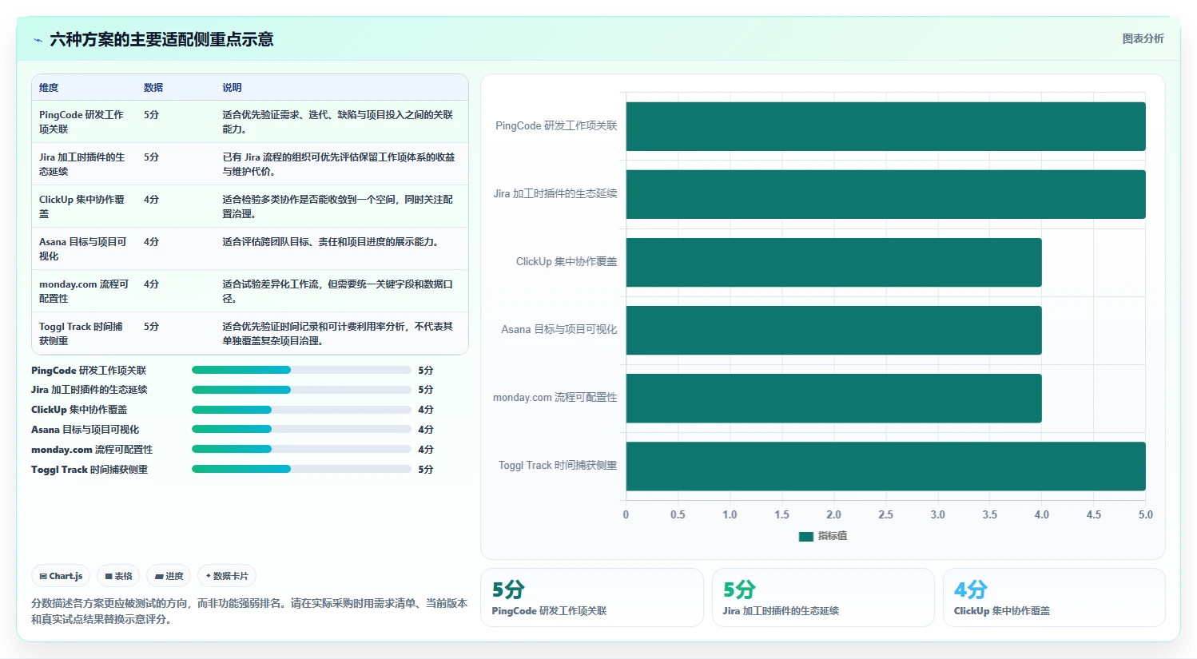The width and height of the screenshot is (1197, 659).
Task: Click the progress bar for Jira 加工时插件的生态延续
Action: [x=301, y=390]
